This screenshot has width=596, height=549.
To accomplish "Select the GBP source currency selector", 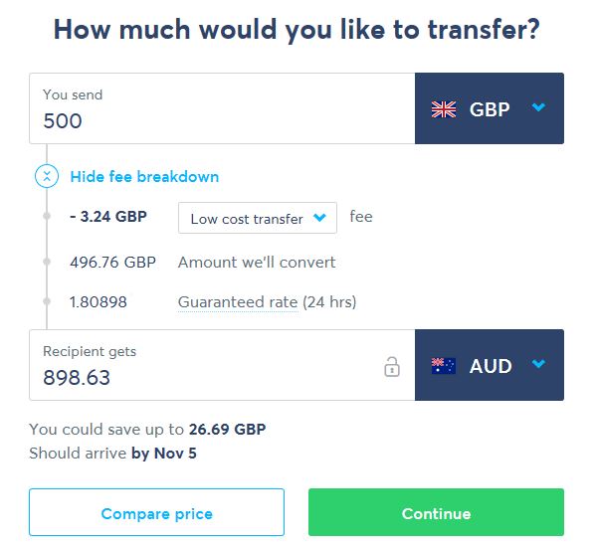I will coord(490,108).
